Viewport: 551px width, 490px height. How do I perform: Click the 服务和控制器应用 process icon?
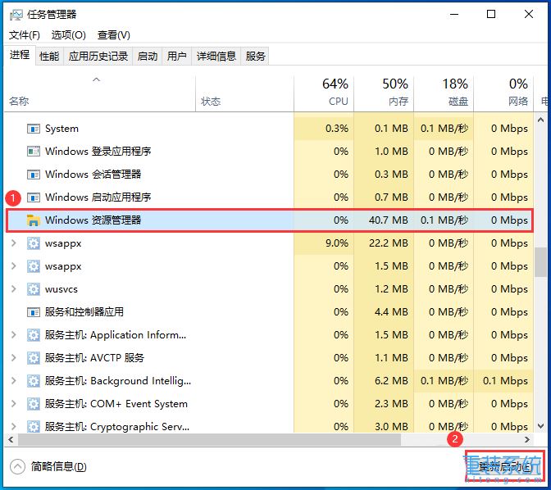click(x=34, y=312)
